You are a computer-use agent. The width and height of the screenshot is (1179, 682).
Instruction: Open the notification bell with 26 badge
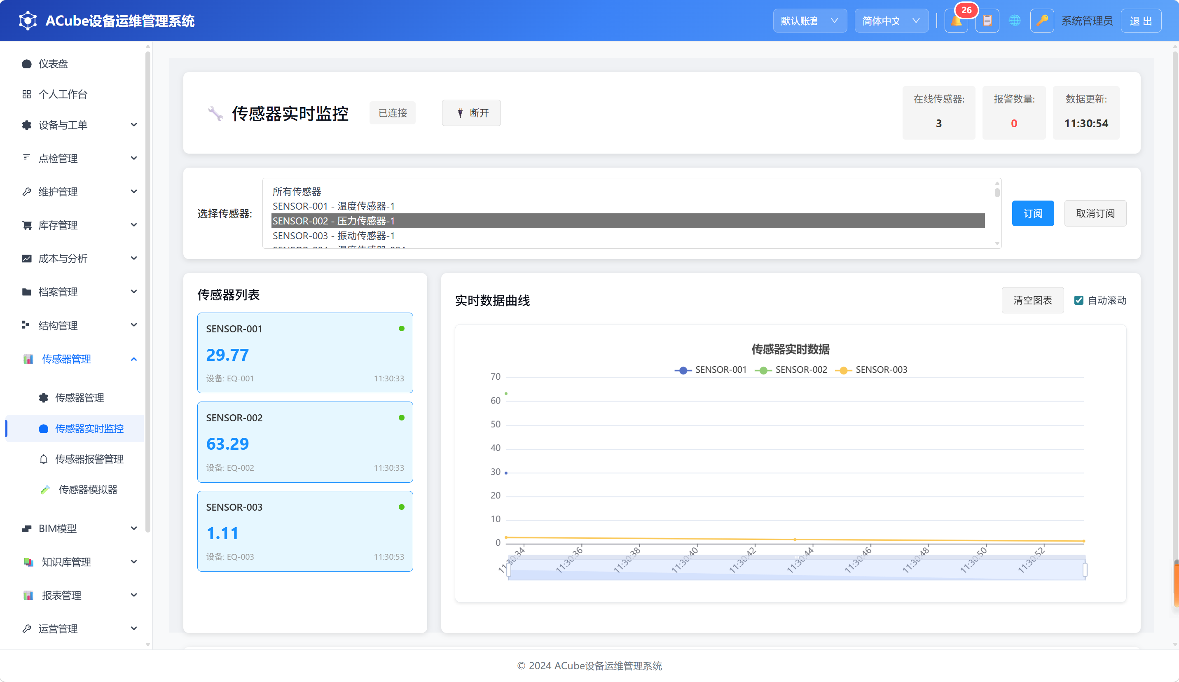pyautogui.click(x=956, y=21)
